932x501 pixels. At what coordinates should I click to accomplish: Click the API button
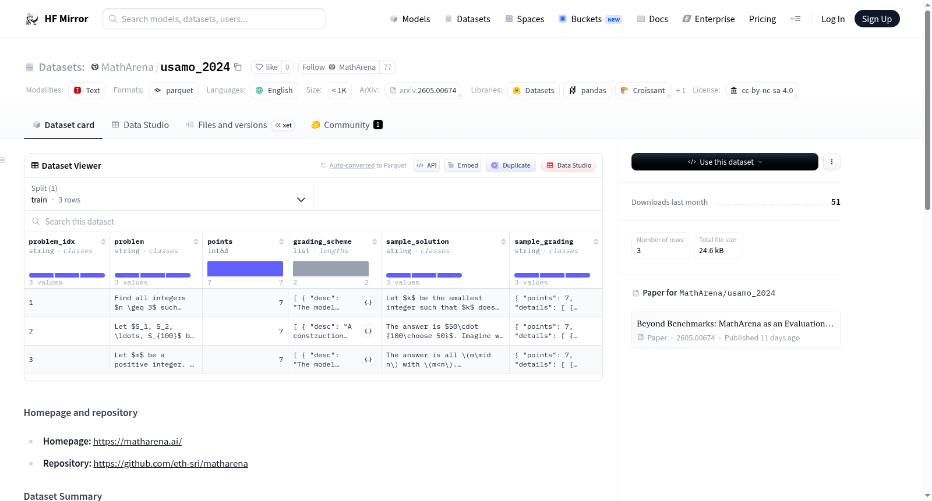(426, 165)
